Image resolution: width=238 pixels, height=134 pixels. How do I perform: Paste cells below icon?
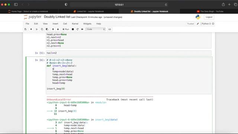point(47,29)
